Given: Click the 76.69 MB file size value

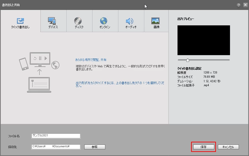Looking at the screenshot, I should pos(209,77).
